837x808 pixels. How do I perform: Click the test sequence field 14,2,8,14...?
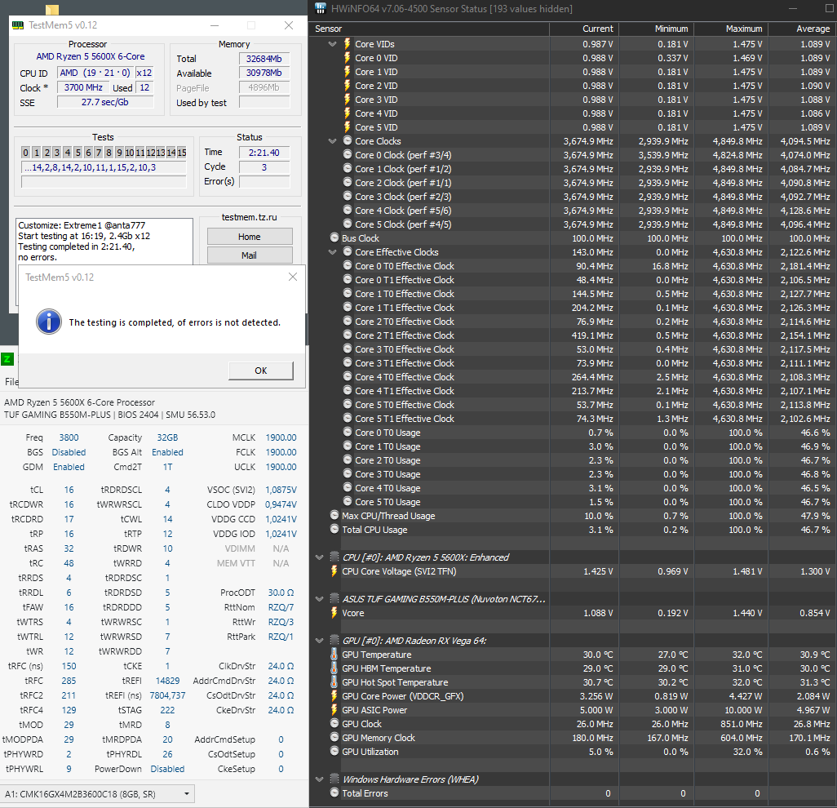point(104,167)
